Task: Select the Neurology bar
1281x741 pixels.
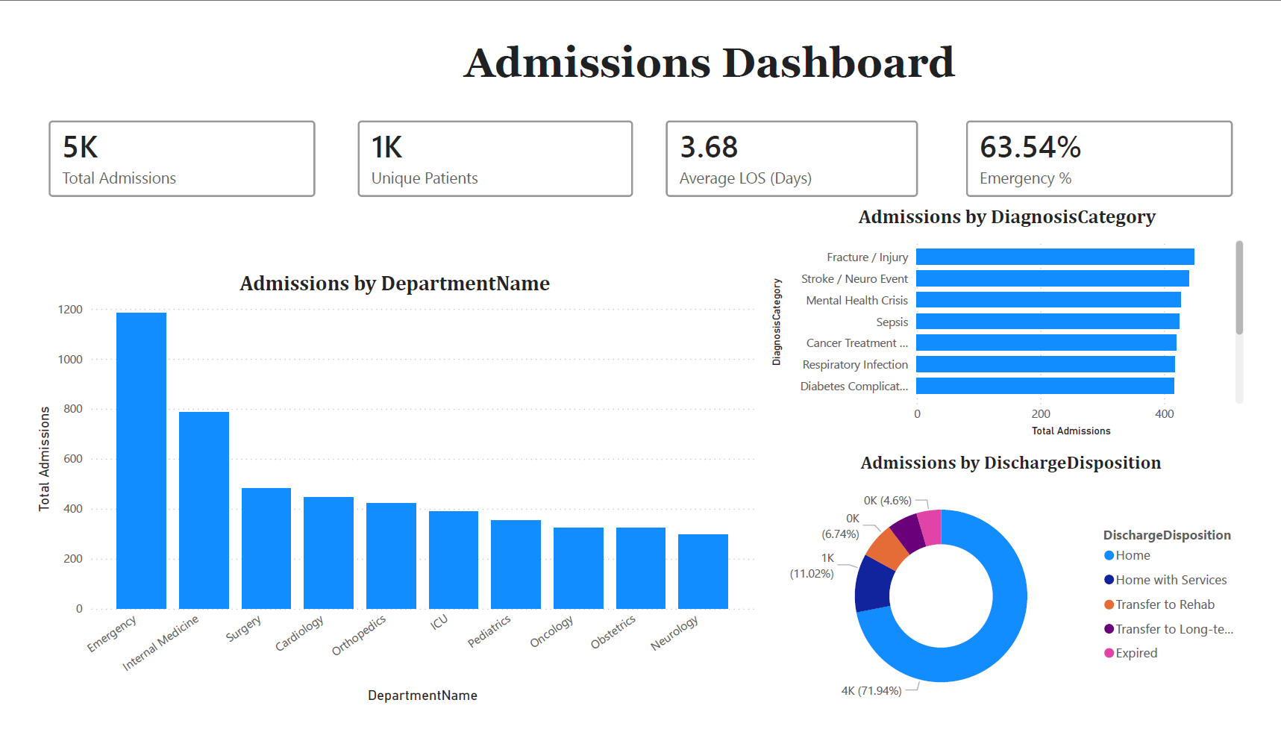Action: point(703,572)
